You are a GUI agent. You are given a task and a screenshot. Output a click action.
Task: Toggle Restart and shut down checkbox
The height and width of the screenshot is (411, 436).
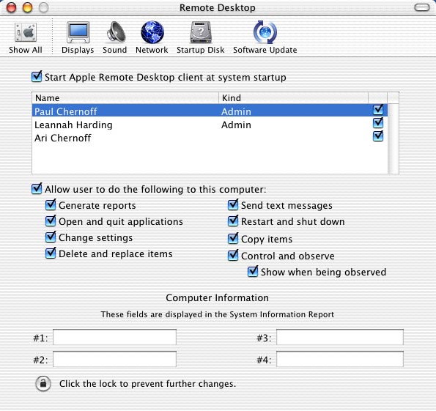click(x=233, y=221)
